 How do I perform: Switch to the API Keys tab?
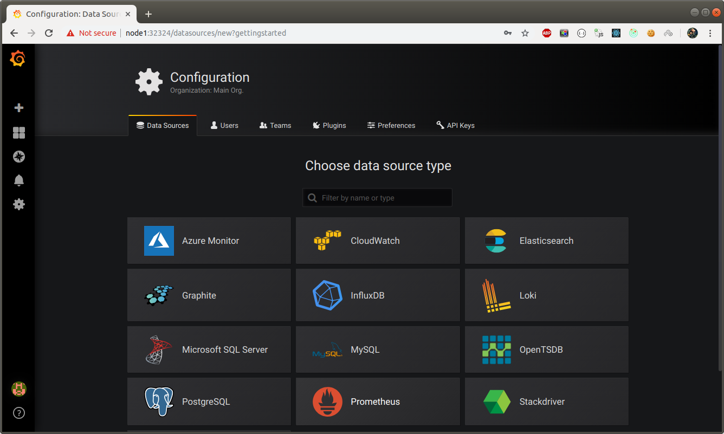[x=455, y=125]
